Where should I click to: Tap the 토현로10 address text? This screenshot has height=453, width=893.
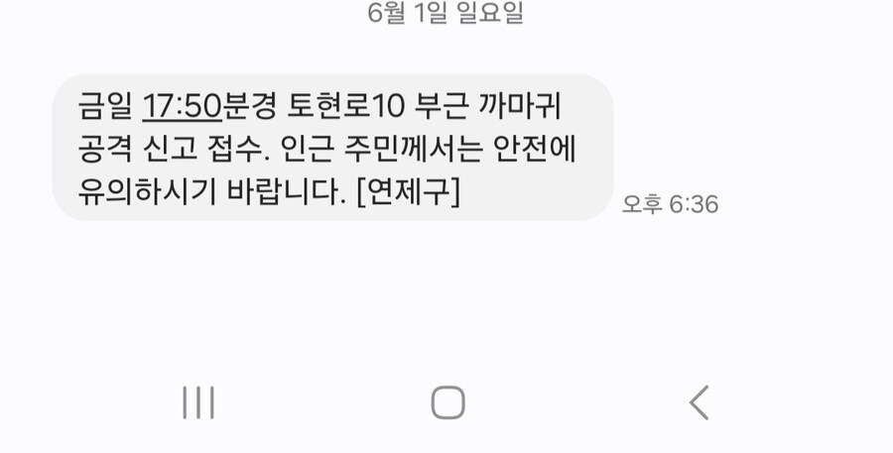[x=345, y=106]
